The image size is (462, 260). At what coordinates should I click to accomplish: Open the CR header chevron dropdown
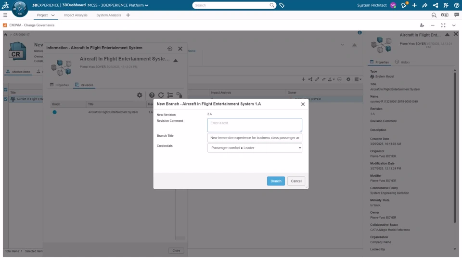[342, 45]
